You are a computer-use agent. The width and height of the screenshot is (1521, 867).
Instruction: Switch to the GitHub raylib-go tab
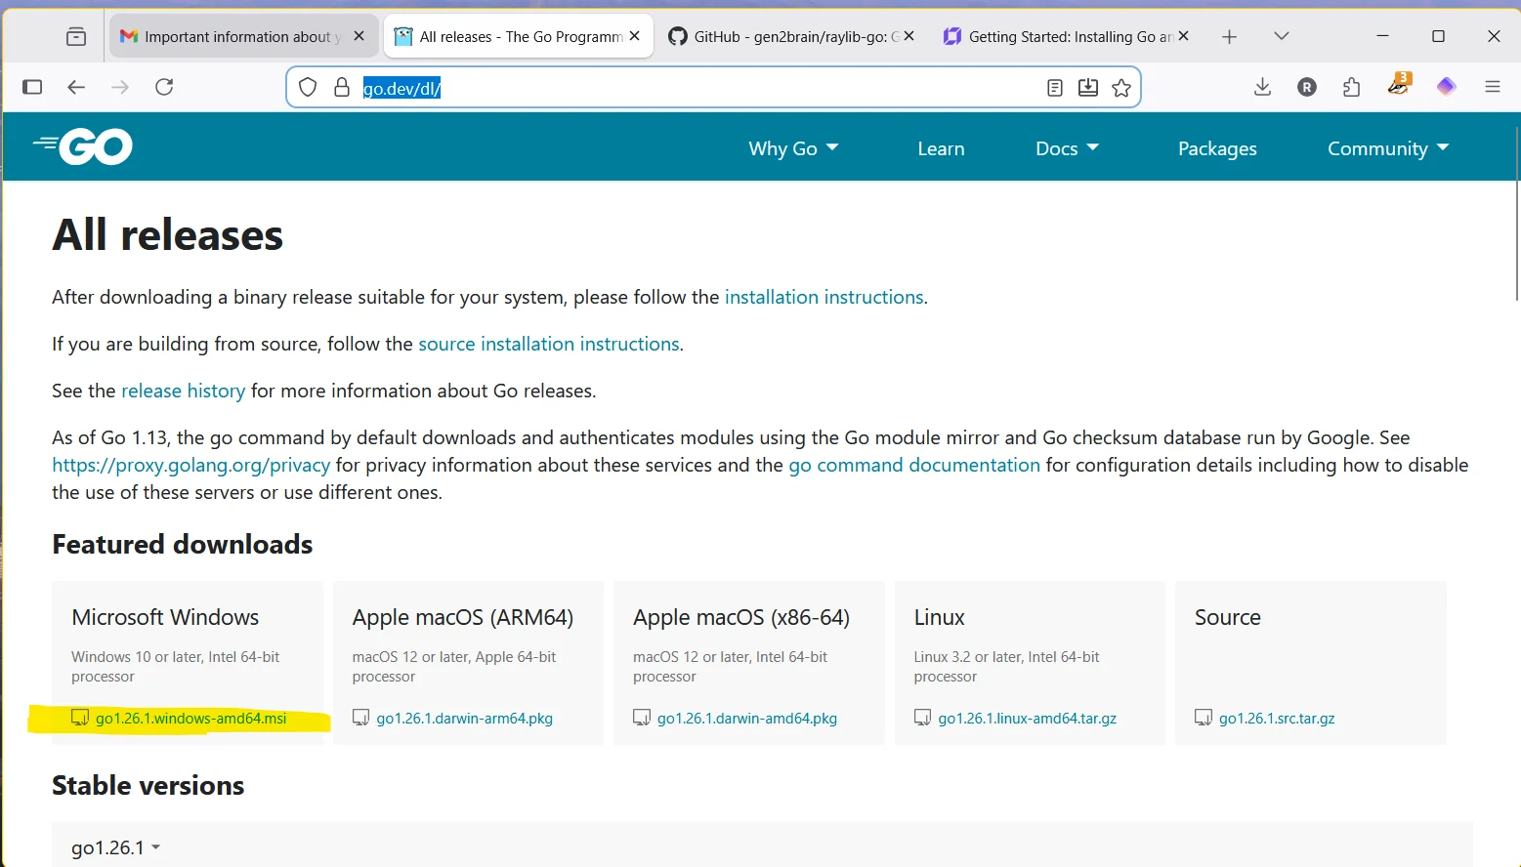pyautogui.click(x=789, y=35)
